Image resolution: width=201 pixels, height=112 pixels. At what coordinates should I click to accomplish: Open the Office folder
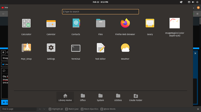tap(83, 97)
